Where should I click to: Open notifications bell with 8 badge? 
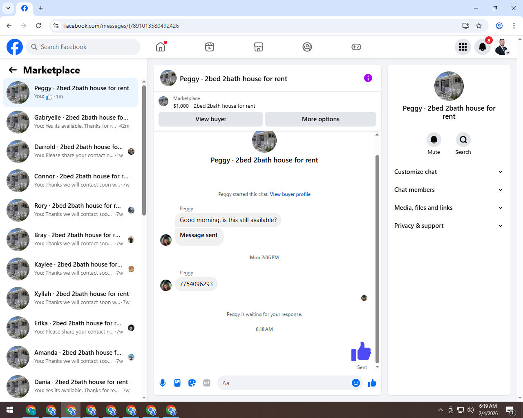pyautogui.click(x=483, y=47)
